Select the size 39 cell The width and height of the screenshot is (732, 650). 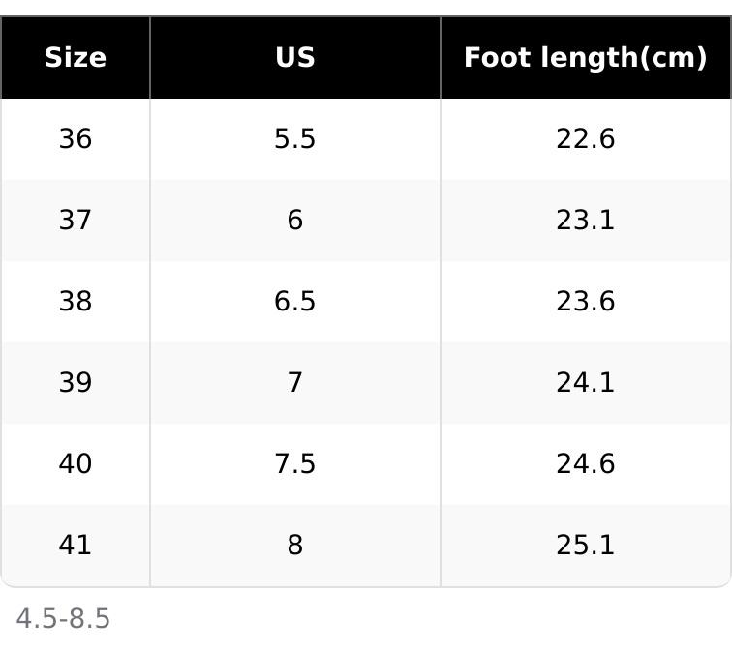click(76, 383)
